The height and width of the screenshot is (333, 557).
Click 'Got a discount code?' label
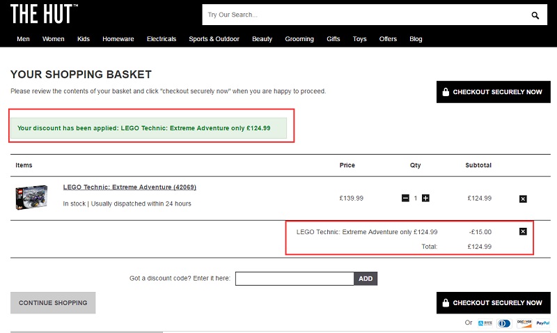click(x=180, y=278)
